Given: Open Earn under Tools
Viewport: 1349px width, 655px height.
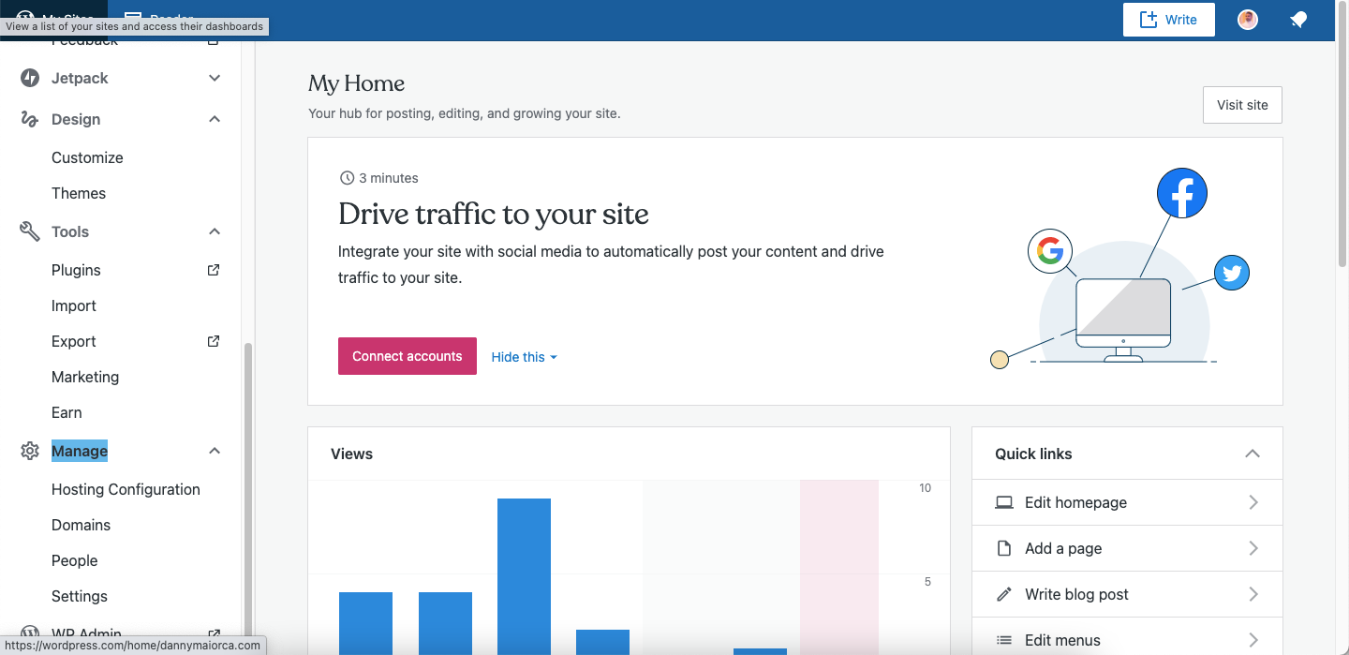Looking at the screenshot, I should pos(67,412).
